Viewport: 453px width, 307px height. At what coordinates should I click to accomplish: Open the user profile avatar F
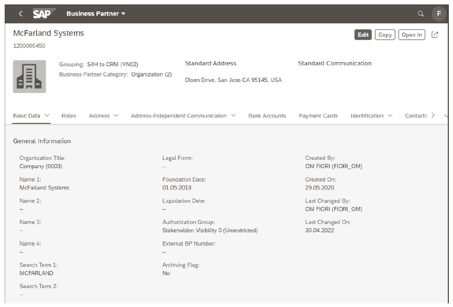(x=439, y=14)
